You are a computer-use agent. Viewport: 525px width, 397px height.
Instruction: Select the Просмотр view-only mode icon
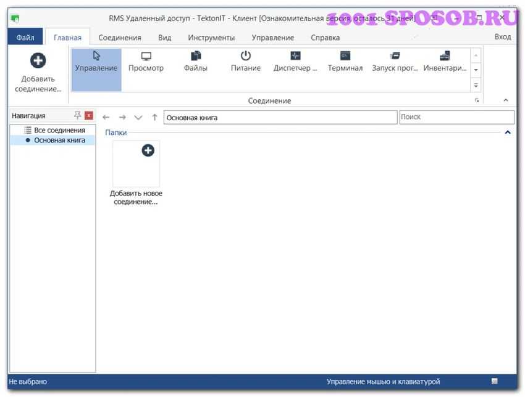(x=146, y=62)
